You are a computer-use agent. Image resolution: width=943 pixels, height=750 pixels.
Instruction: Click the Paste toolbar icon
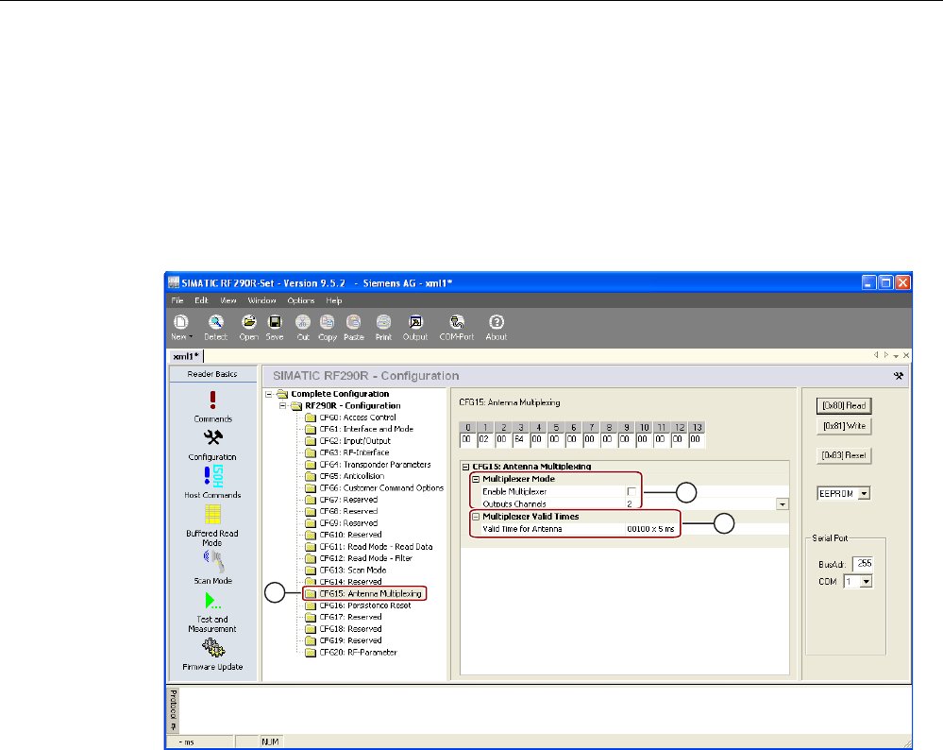click(354, 322)
